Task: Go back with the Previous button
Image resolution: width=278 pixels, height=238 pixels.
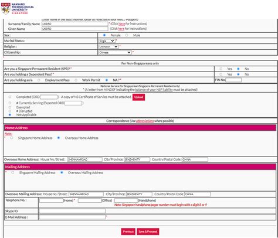Action: pos(128,232)
